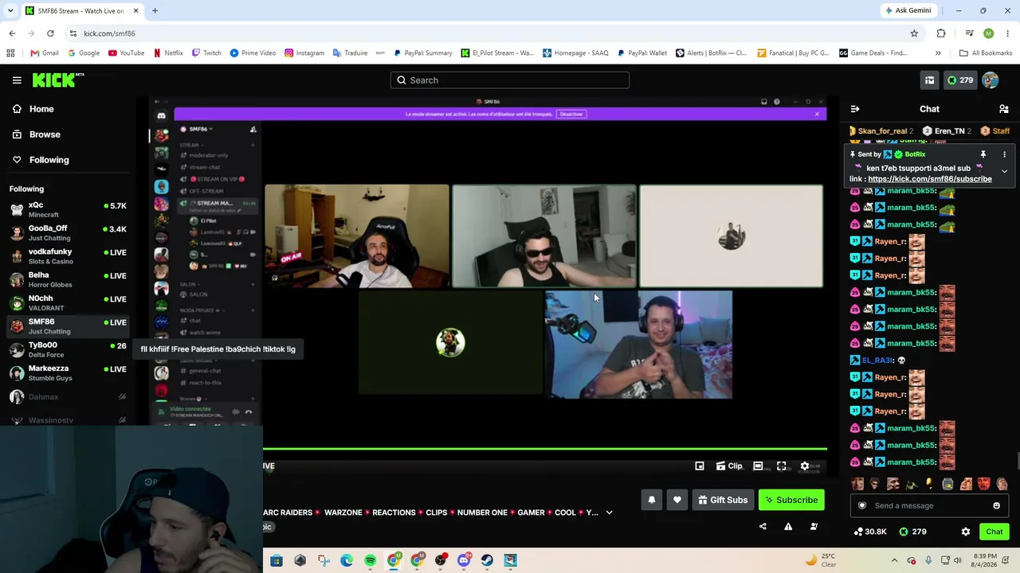
Task: Expand the stream title chevron
Action: tap(609, 513)
